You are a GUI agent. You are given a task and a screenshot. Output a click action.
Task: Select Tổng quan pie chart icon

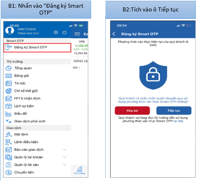[x=9, y=68]
